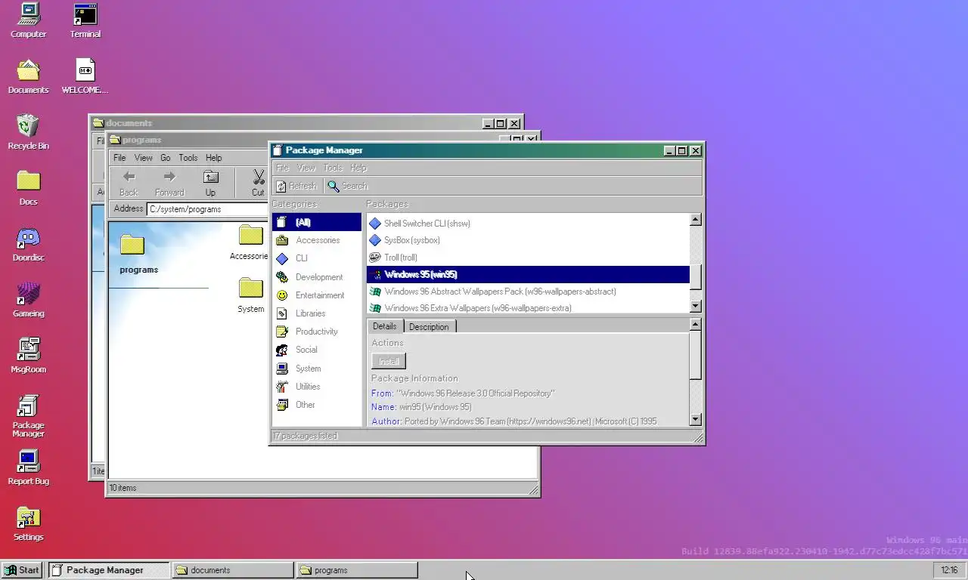Open the Settings desktop icon
968x580 pixels.
pos(28,523)
